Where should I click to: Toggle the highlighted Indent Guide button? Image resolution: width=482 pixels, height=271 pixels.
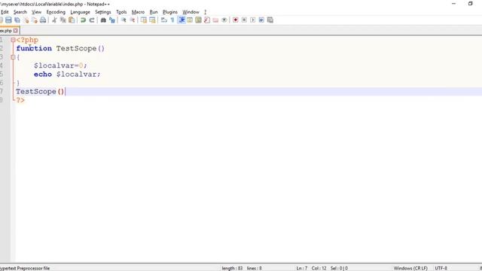[182, 20]
